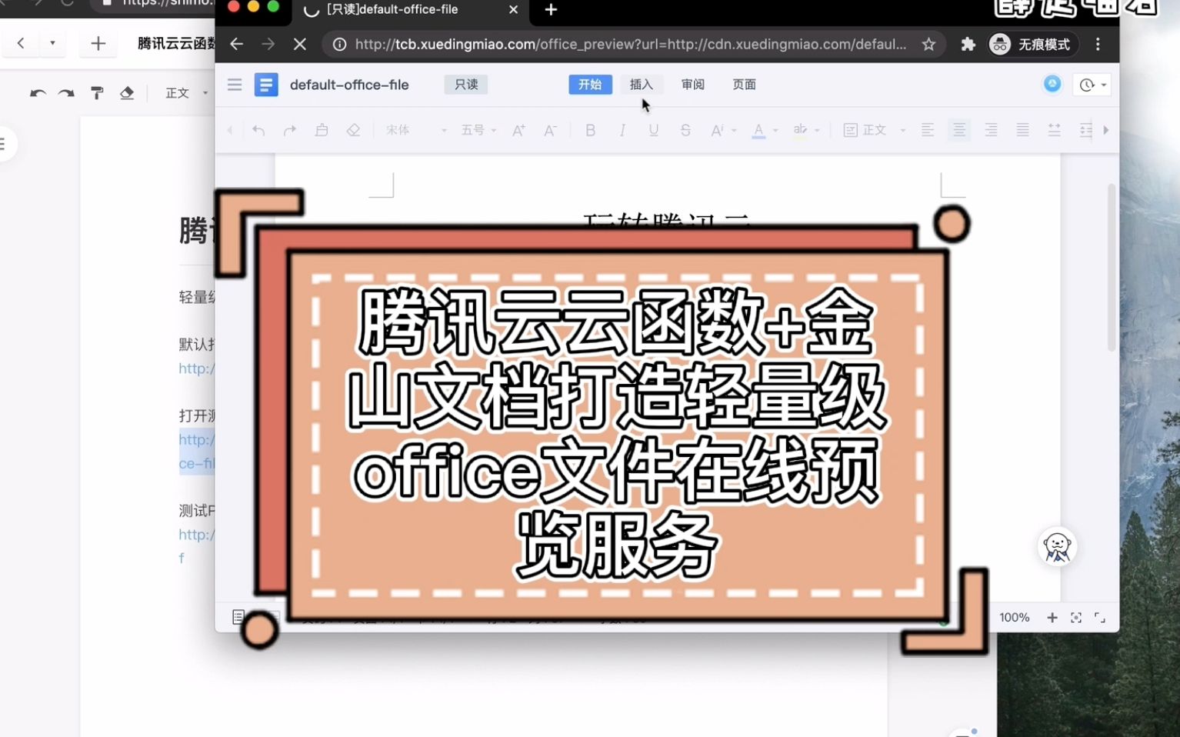1180x737 pixels.
Task: Open the Chrome three-dot menu
Action: (1098, 45)
